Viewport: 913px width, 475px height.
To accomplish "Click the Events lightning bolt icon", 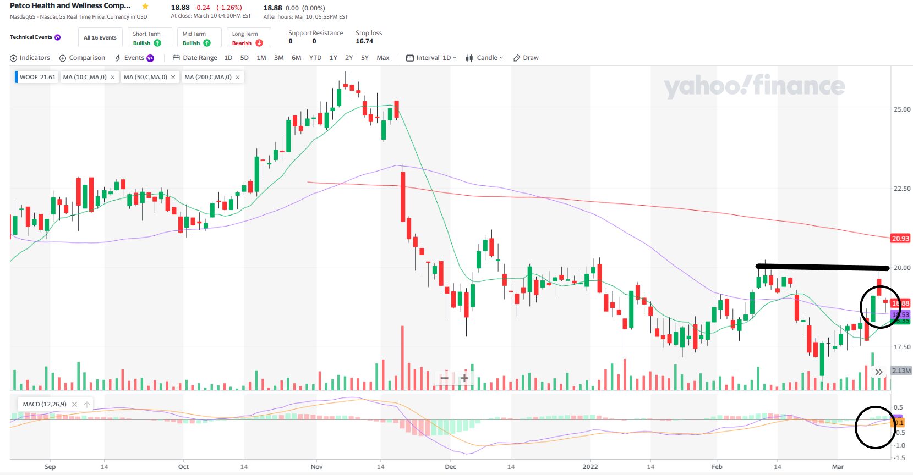I will [118, 58].
